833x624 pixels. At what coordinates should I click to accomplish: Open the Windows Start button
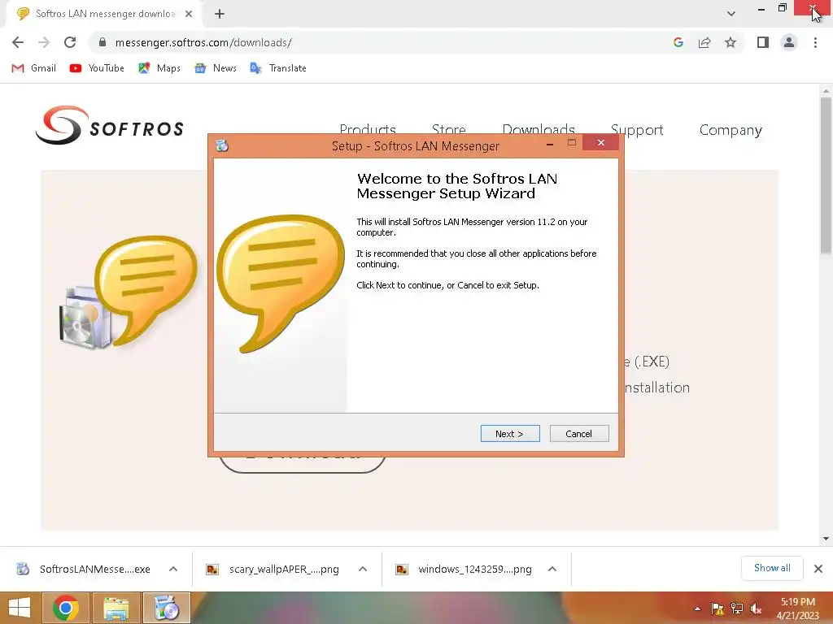pyautogui.click(x=20, y=608)
